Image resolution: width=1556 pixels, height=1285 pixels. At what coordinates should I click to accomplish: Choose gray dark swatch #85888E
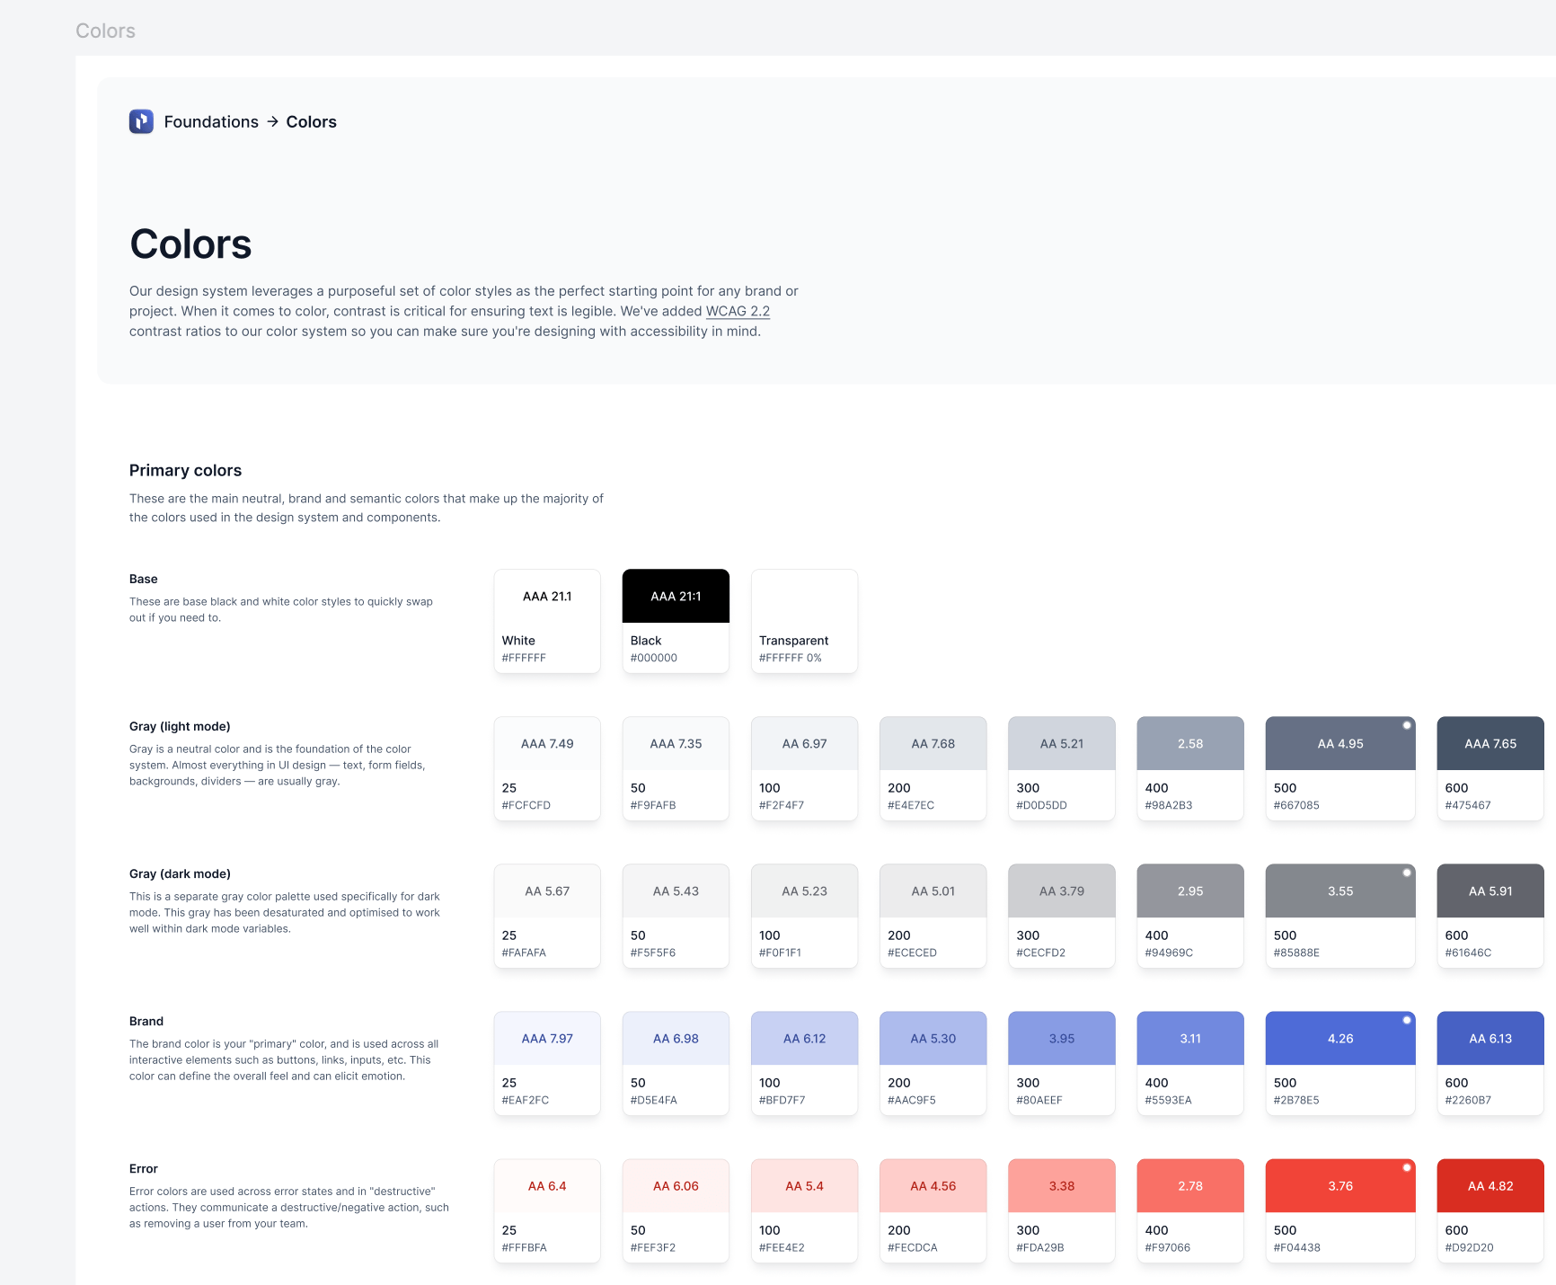click(1340, 916)
